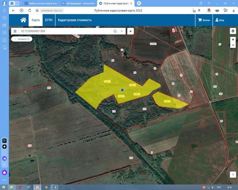This screenshot has height=190, width=238.
Task: Switch to the Mail.ru browser tab
Action: coord(41,3)
